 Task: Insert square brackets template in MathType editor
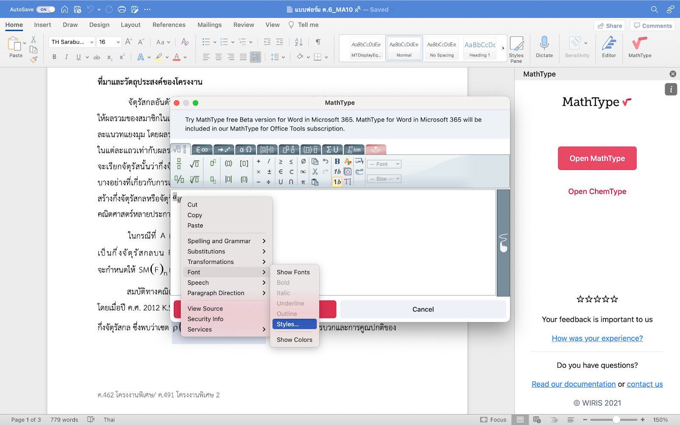[244, 164]
